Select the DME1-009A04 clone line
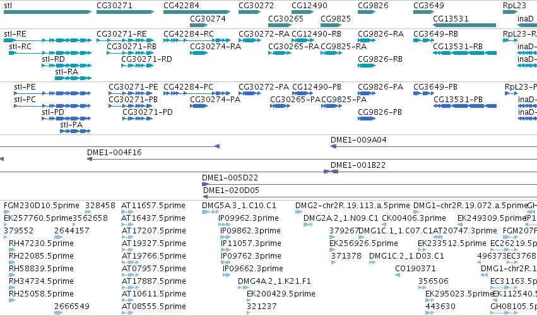 click(x=434, y=146)
